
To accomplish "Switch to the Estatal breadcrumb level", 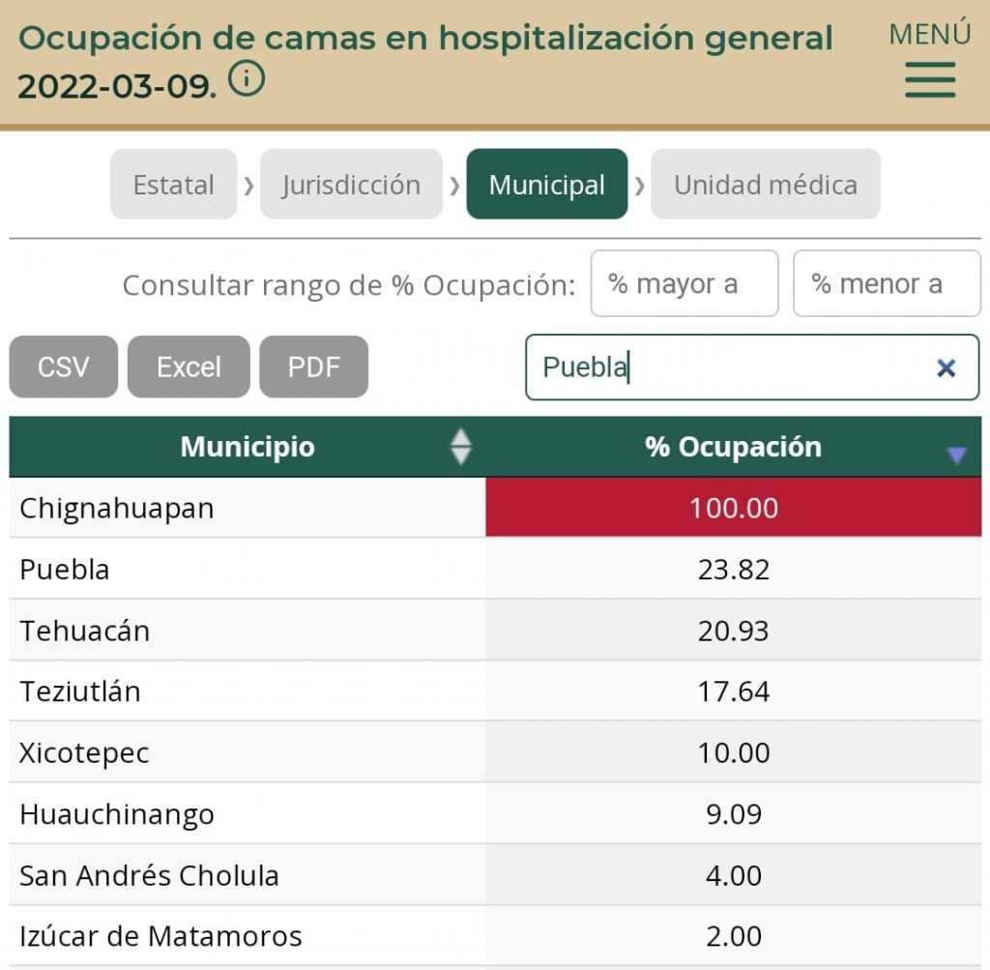I will click(173, 184).
